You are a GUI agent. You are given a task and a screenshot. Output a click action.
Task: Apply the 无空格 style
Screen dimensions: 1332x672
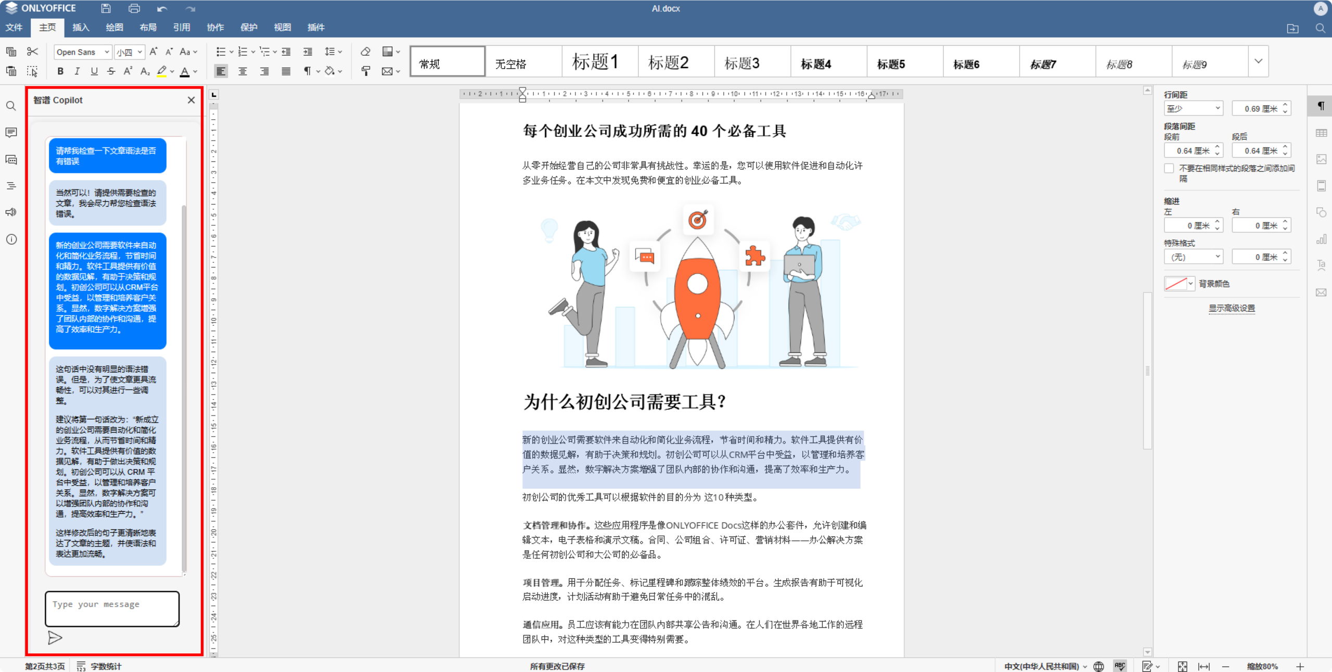[524, 62]
